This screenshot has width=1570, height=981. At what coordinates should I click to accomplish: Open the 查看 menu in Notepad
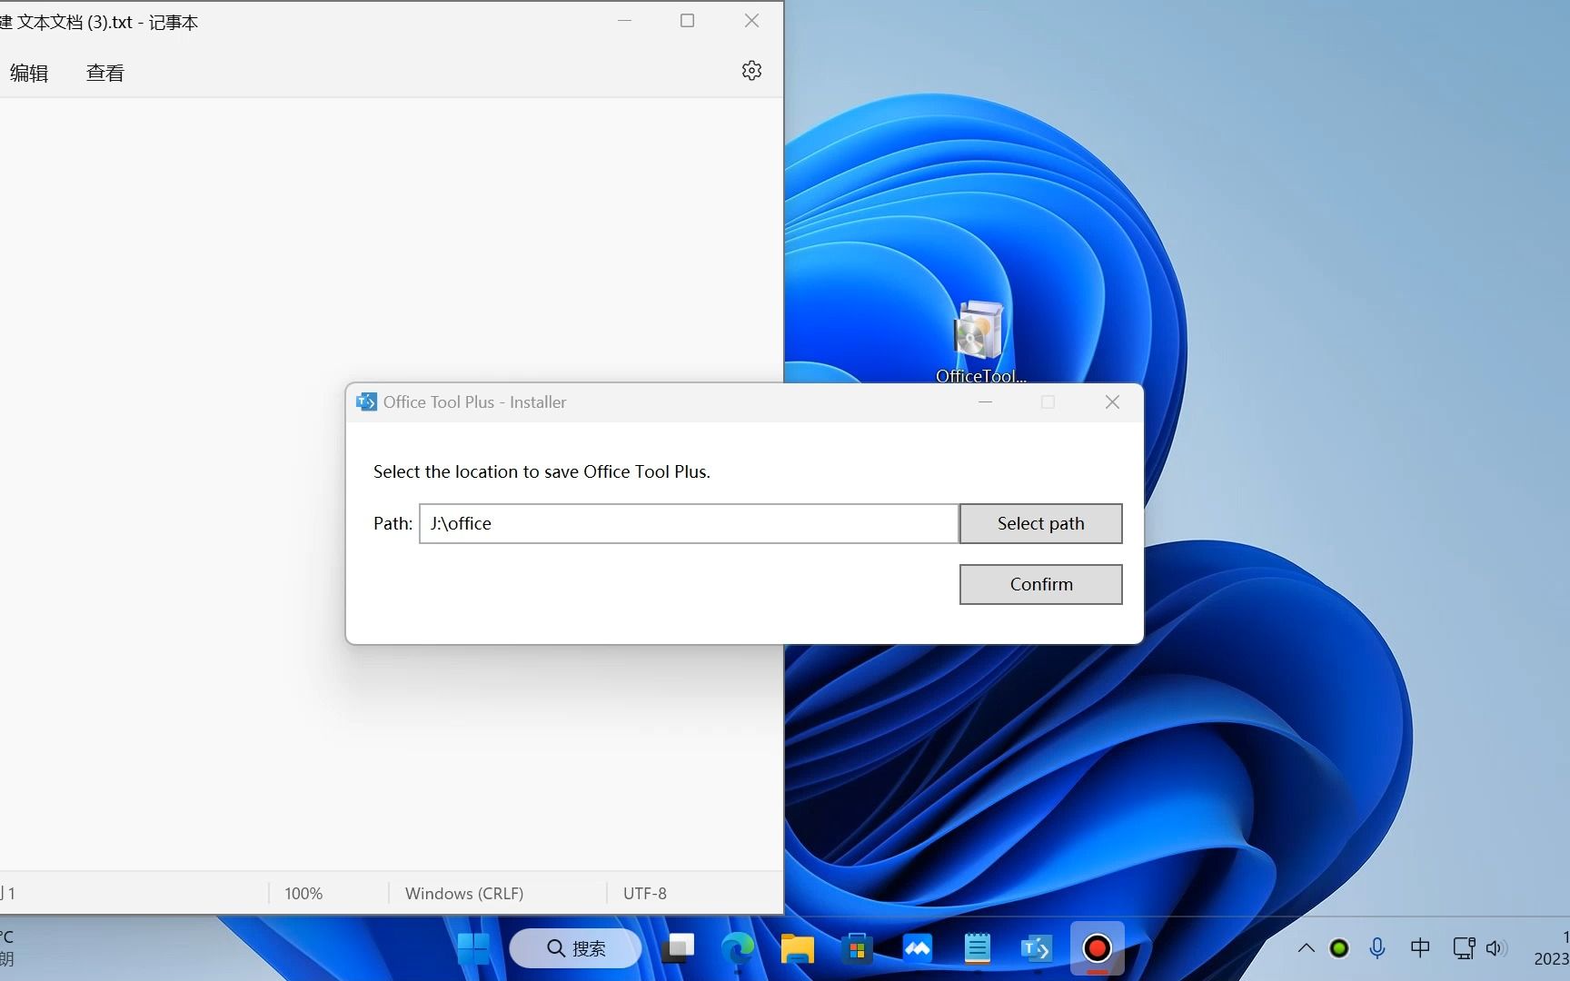105,73
